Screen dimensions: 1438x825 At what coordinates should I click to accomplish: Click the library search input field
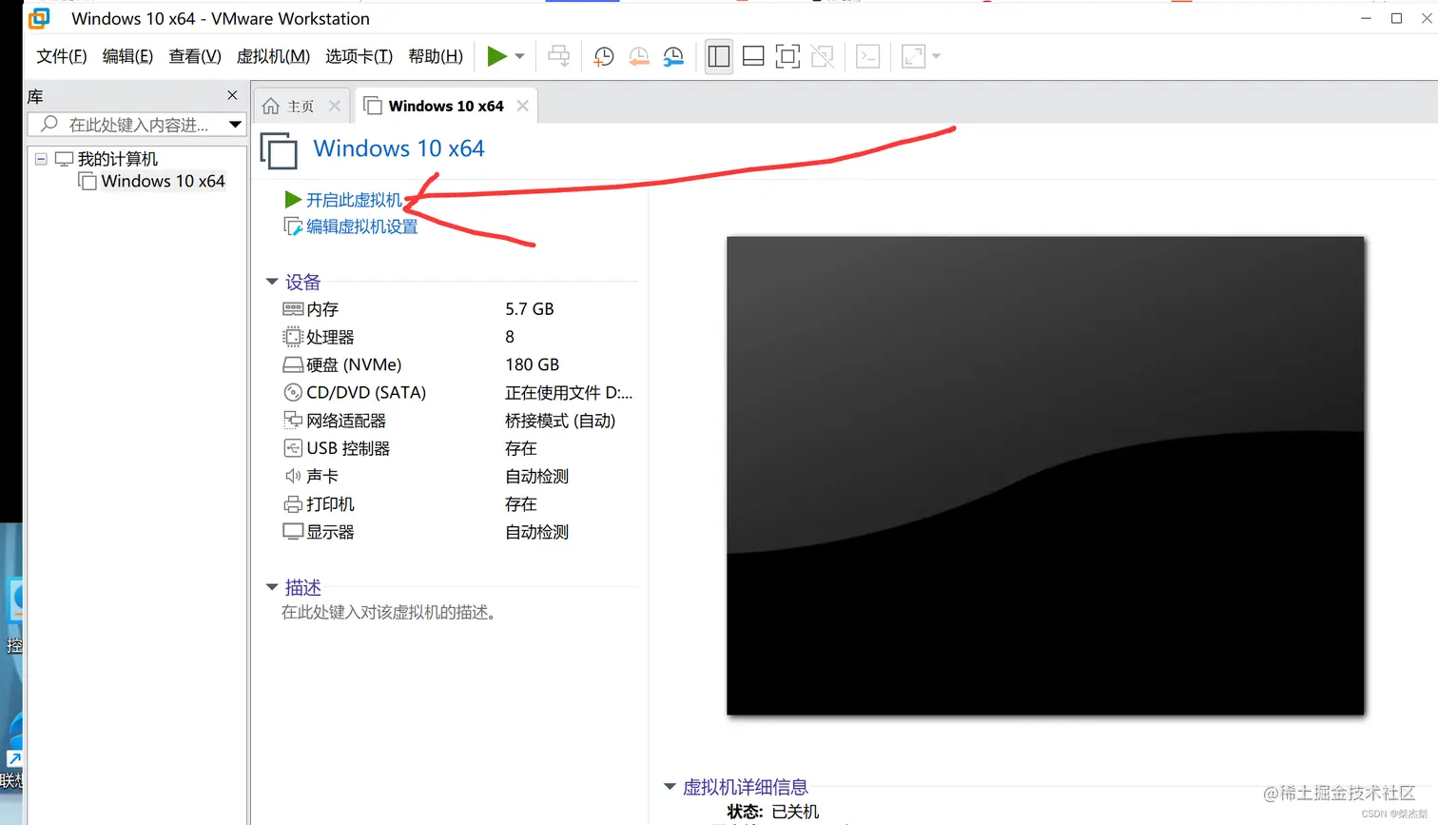[128, 125]
